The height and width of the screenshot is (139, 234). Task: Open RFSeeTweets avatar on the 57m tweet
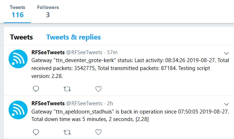[18, 59]
